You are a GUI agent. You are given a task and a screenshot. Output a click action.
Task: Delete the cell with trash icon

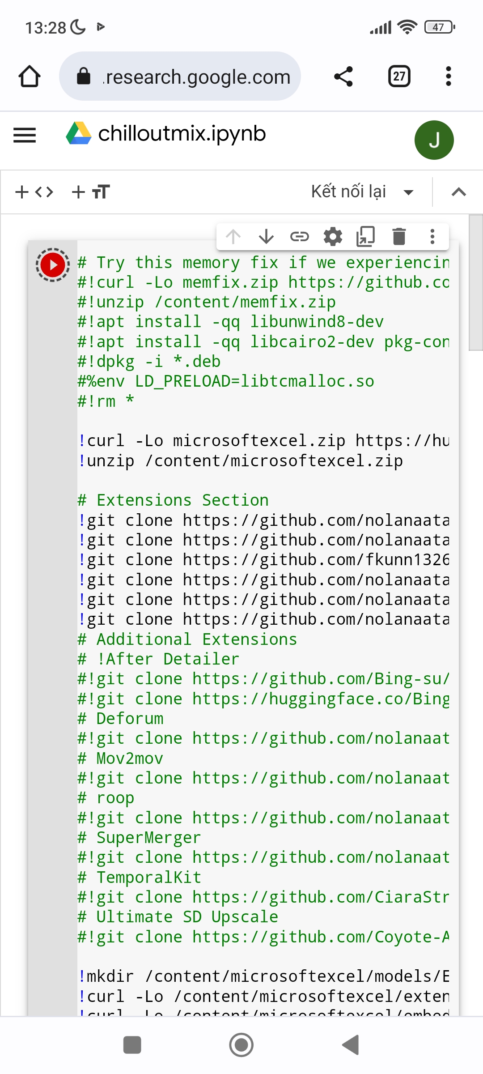(399, 236)
